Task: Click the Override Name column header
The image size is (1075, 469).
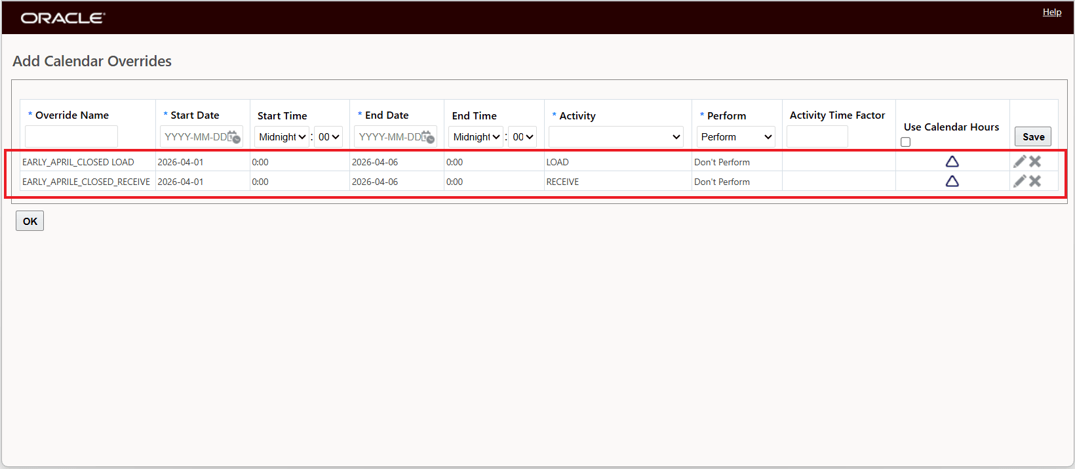Action: coord(71,115)
